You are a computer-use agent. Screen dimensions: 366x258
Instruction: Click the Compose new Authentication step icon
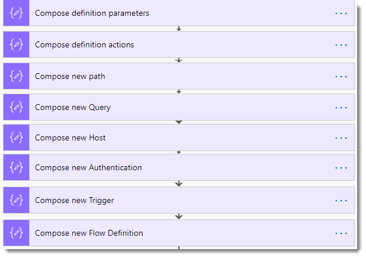(x=16, y=167)
